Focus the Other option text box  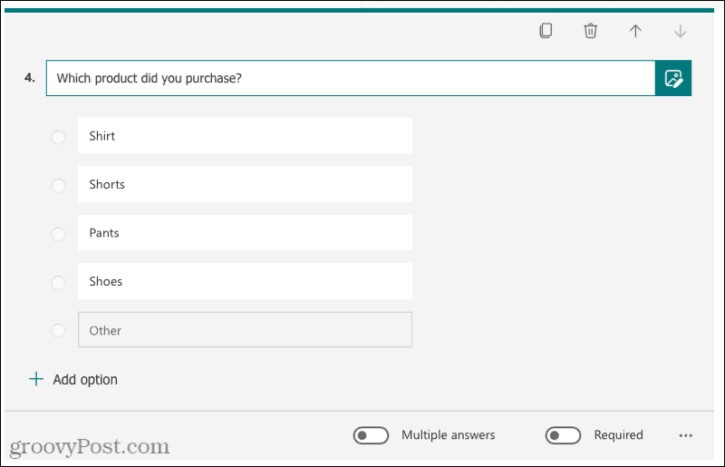(245, 330)
